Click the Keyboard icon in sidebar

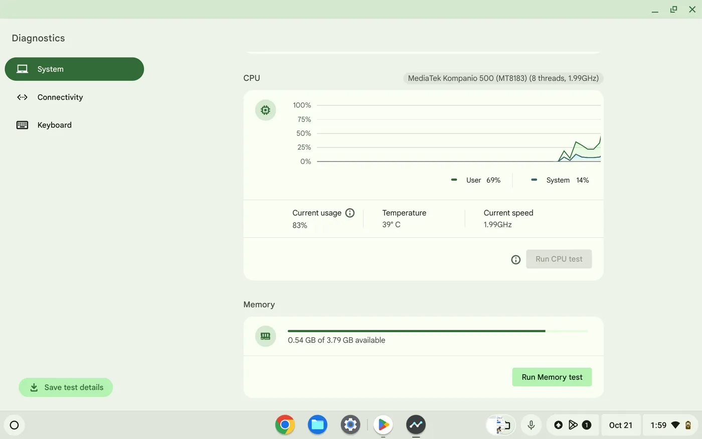22,125
